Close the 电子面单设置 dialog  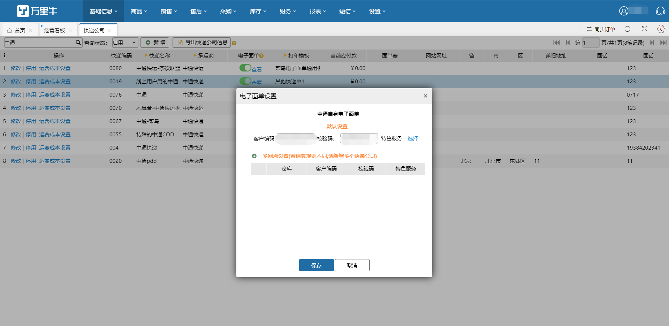tap(425, 96)
